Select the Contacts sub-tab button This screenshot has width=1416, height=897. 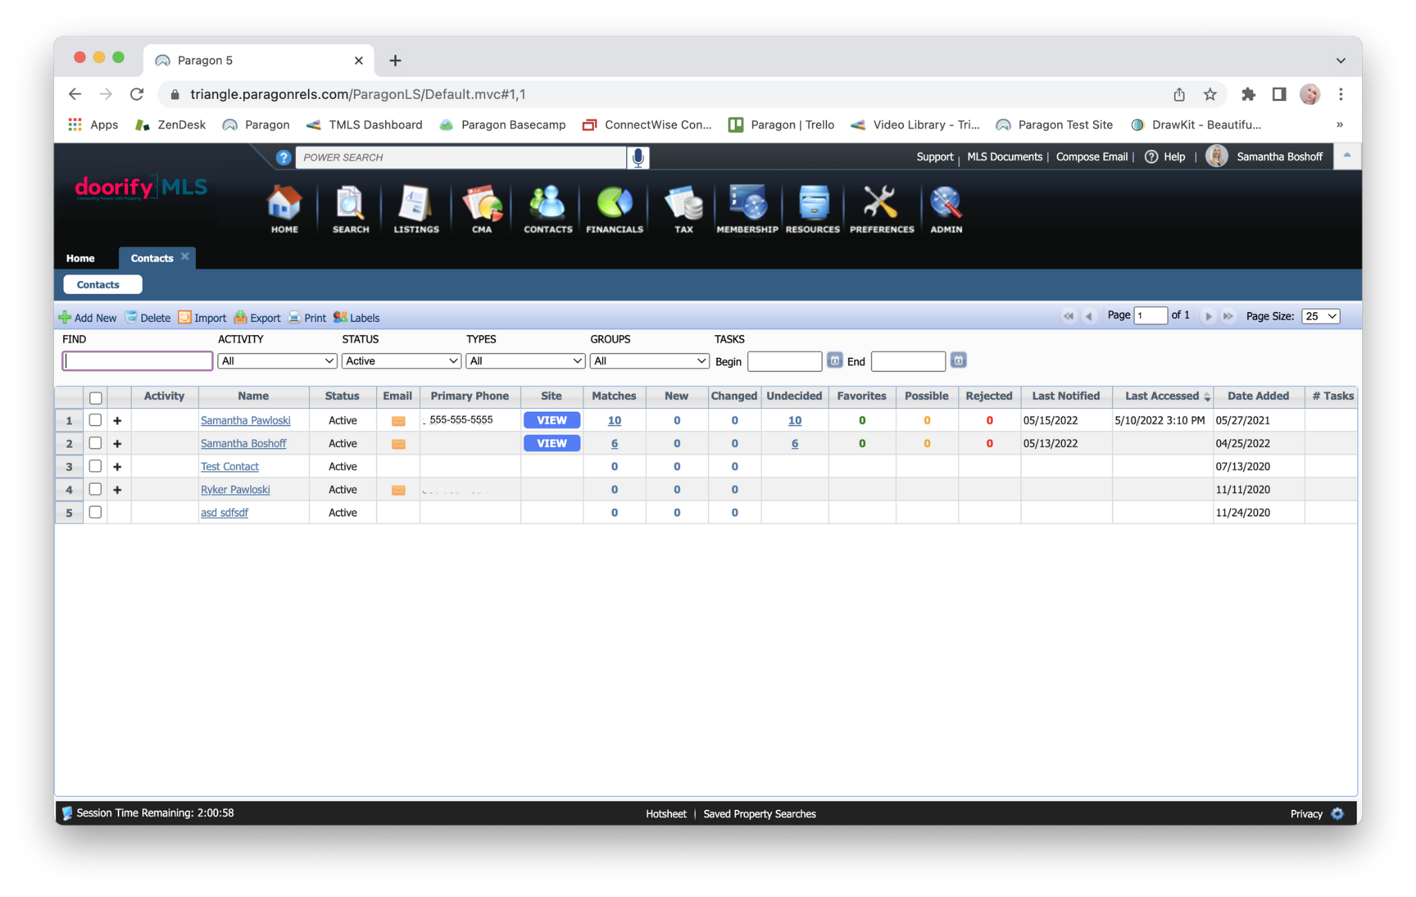pos(103,284)
